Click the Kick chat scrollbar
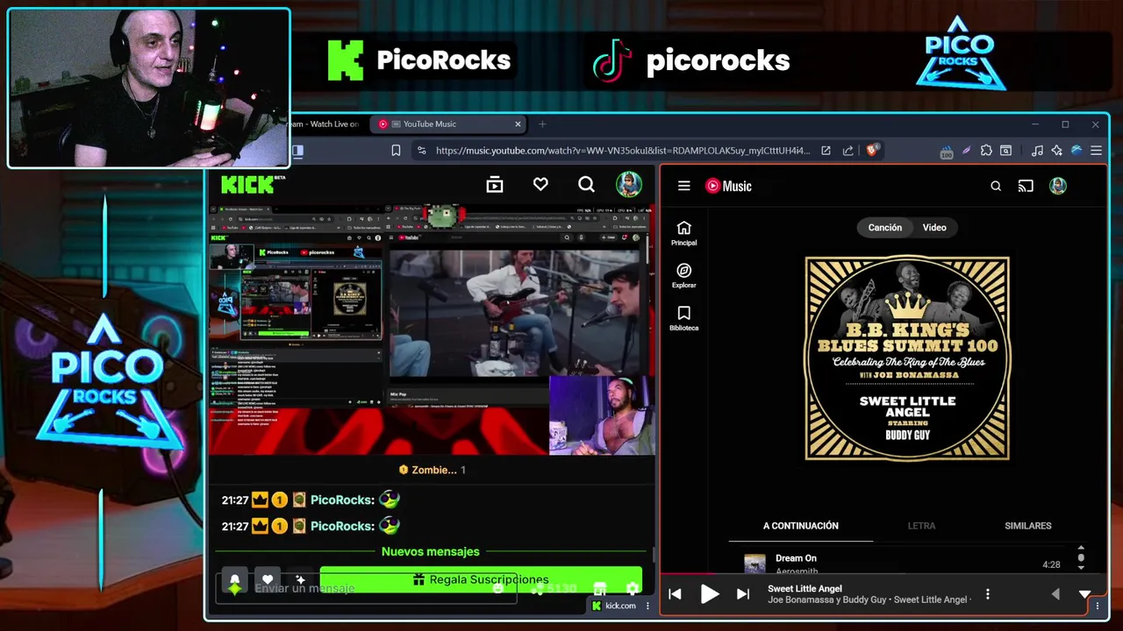1123x631 pixels. (x=653, y=555)
